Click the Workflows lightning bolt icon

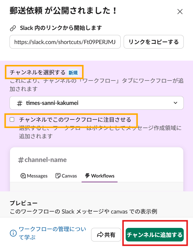tap(88, 176)
